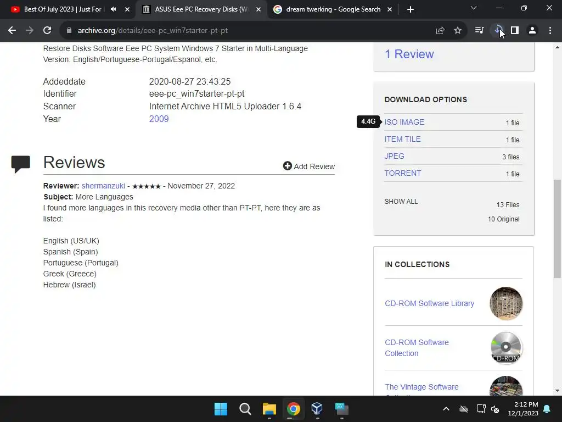562x422 pixels.
Task: Open the 1 Review link
Action: 409,54
